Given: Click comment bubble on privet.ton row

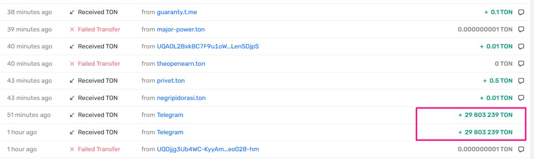Looking at the screenshot, I should [521, 81].
